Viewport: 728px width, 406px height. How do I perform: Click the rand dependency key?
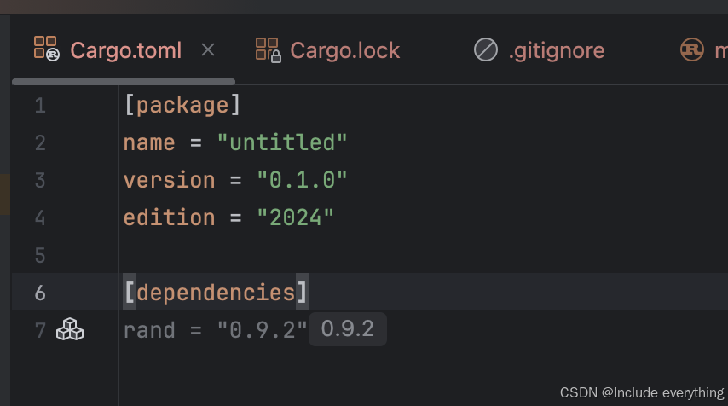coord(149,330)
